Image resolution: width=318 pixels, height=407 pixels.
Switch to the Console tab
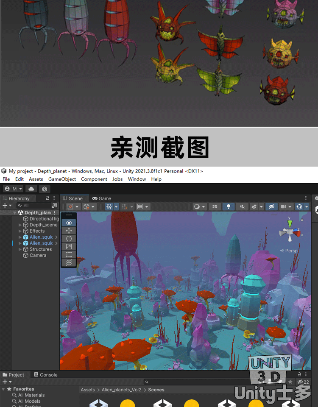click(x=46, y=374)
